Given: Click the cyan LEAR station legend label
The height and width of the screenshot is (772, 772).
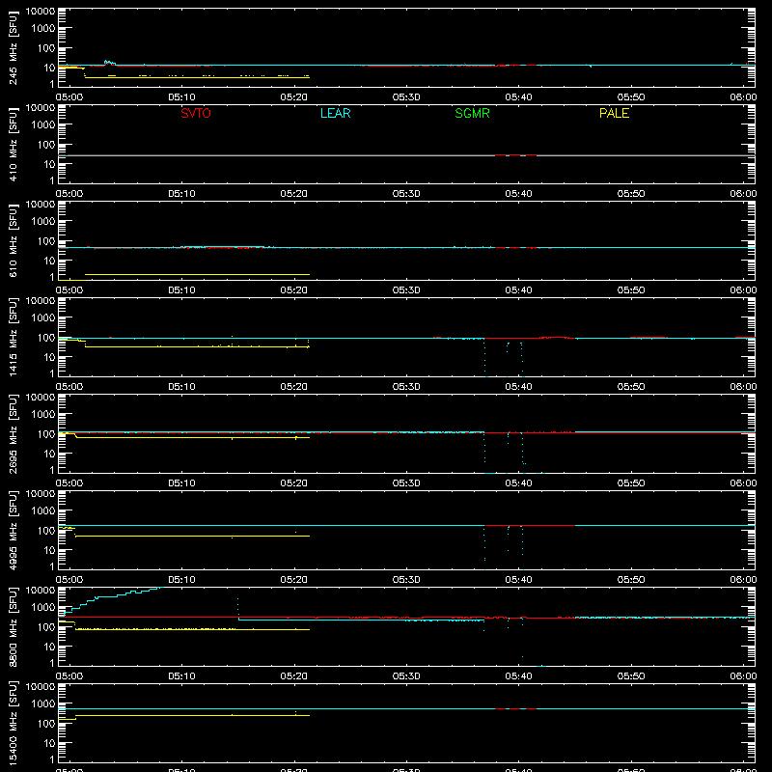Looking at the screenshot, I should [x=335, y=113].
